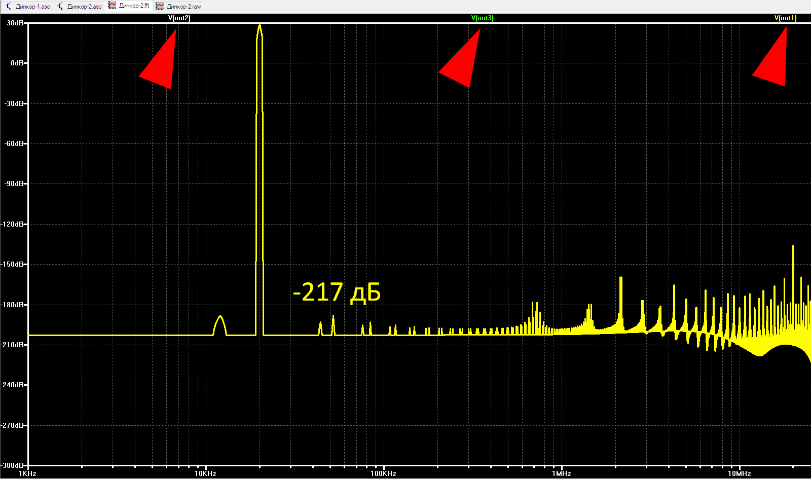Click the -90dB axis label
811x479 pixels.
click(x=14, y=184)
